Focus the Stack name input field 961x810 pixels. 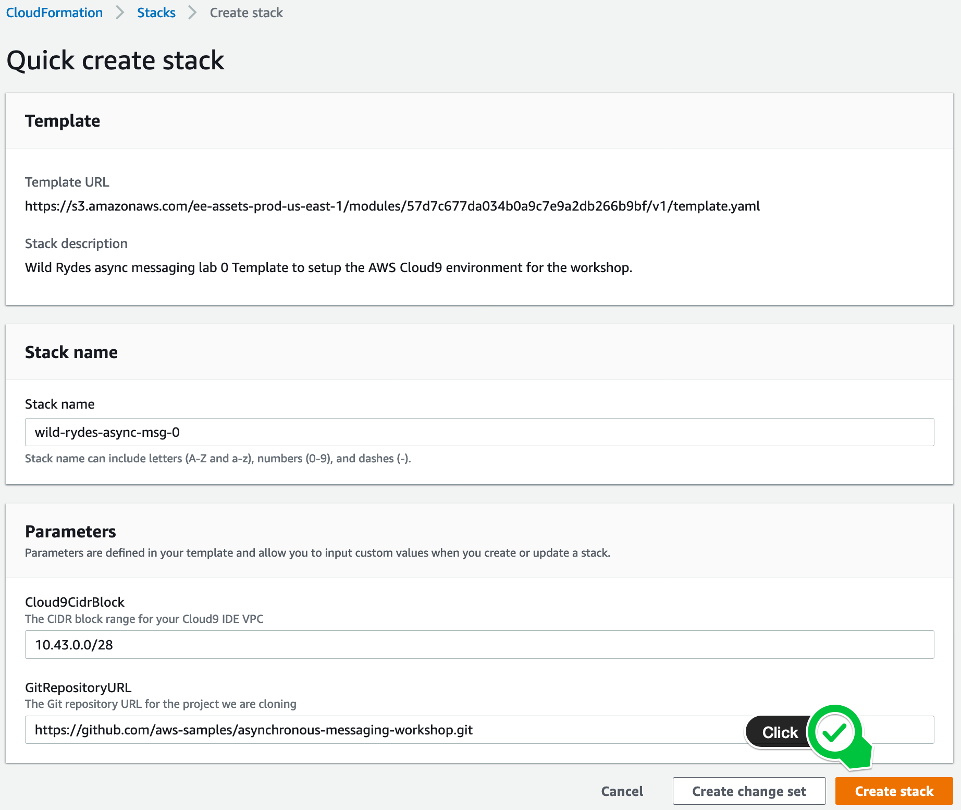pyautogui.click(x=479, y=432)
